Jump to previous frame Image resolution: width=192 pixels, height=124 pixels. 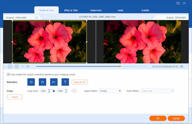23,66
